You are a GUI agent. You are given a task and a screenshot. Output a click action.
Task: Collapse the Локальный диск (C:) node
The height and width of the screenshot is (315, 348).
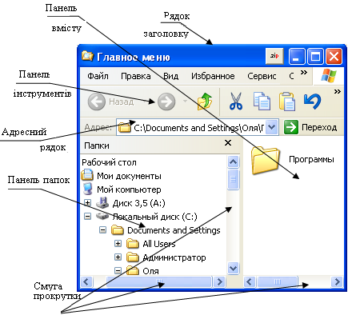[x=87, y=216]
